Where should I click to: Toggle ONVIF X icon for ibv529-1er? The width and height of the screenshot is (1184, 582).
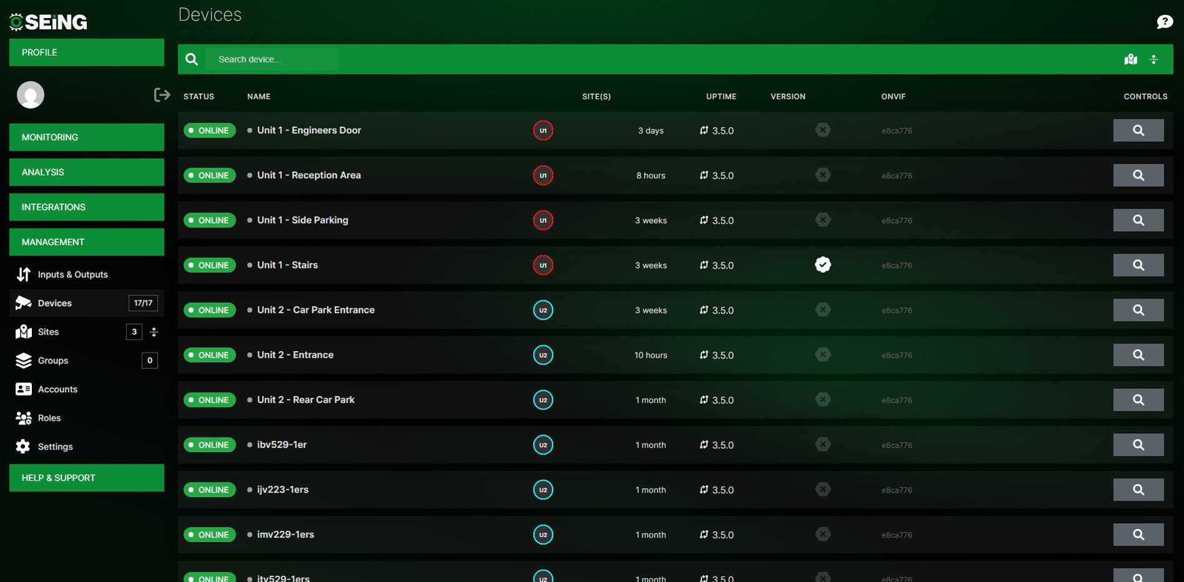point(823,445)
